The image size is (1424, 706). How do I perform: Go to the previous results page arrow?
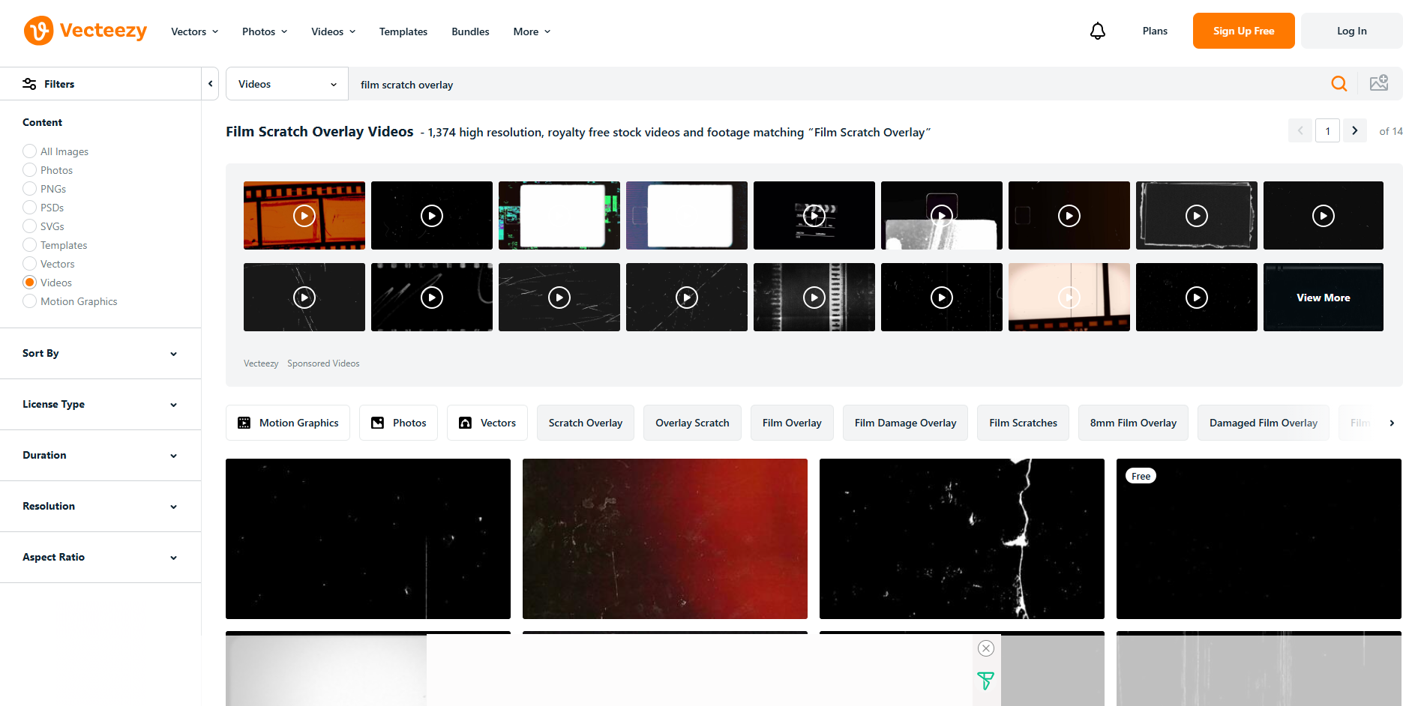tap(1300, 130)
